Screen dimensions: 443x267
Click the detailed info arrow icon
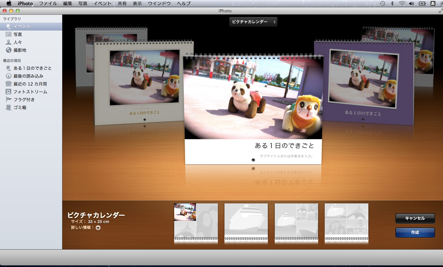pos(98,228)
